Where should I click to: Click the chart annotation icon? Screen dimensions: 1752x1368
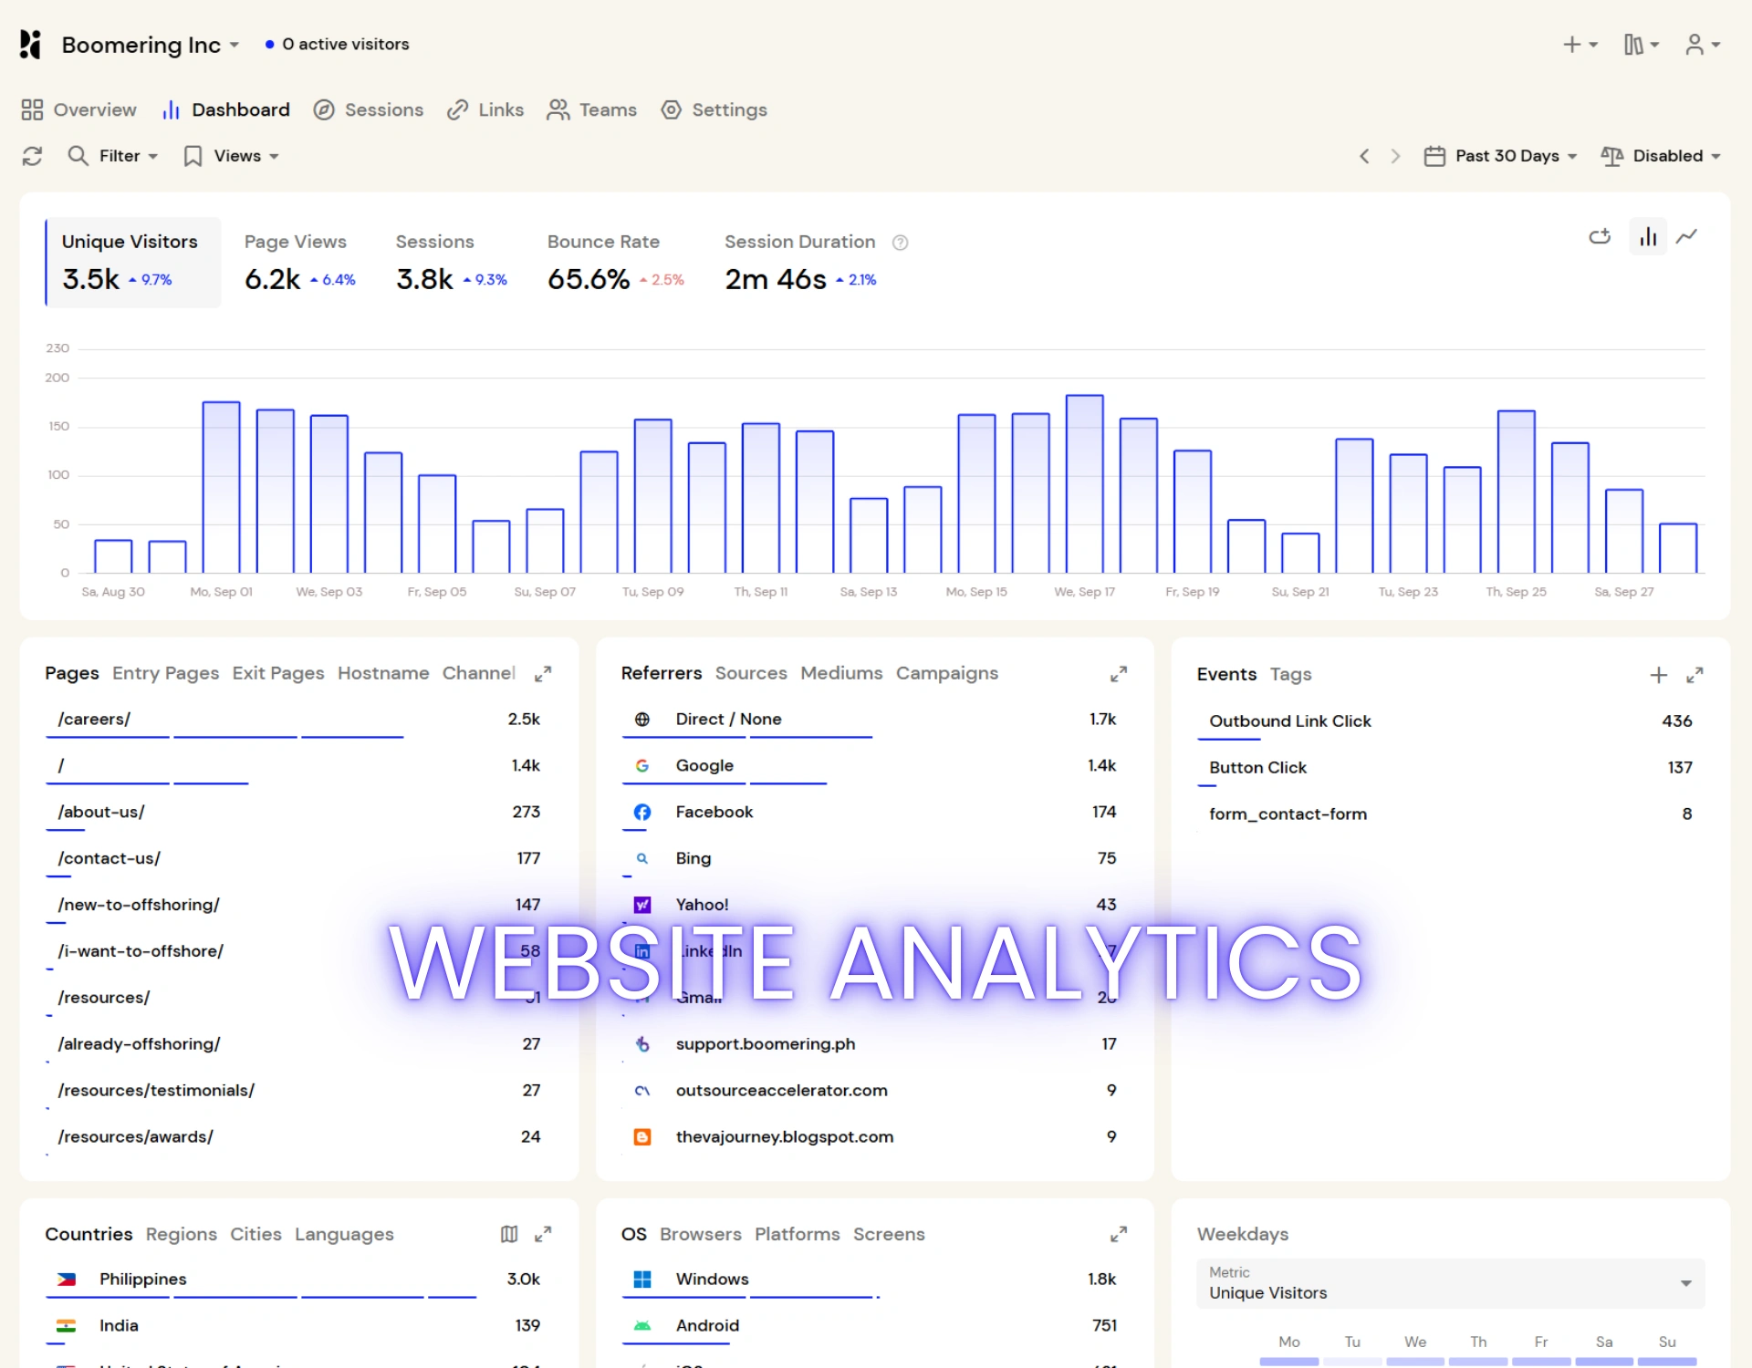point(1600,237)
